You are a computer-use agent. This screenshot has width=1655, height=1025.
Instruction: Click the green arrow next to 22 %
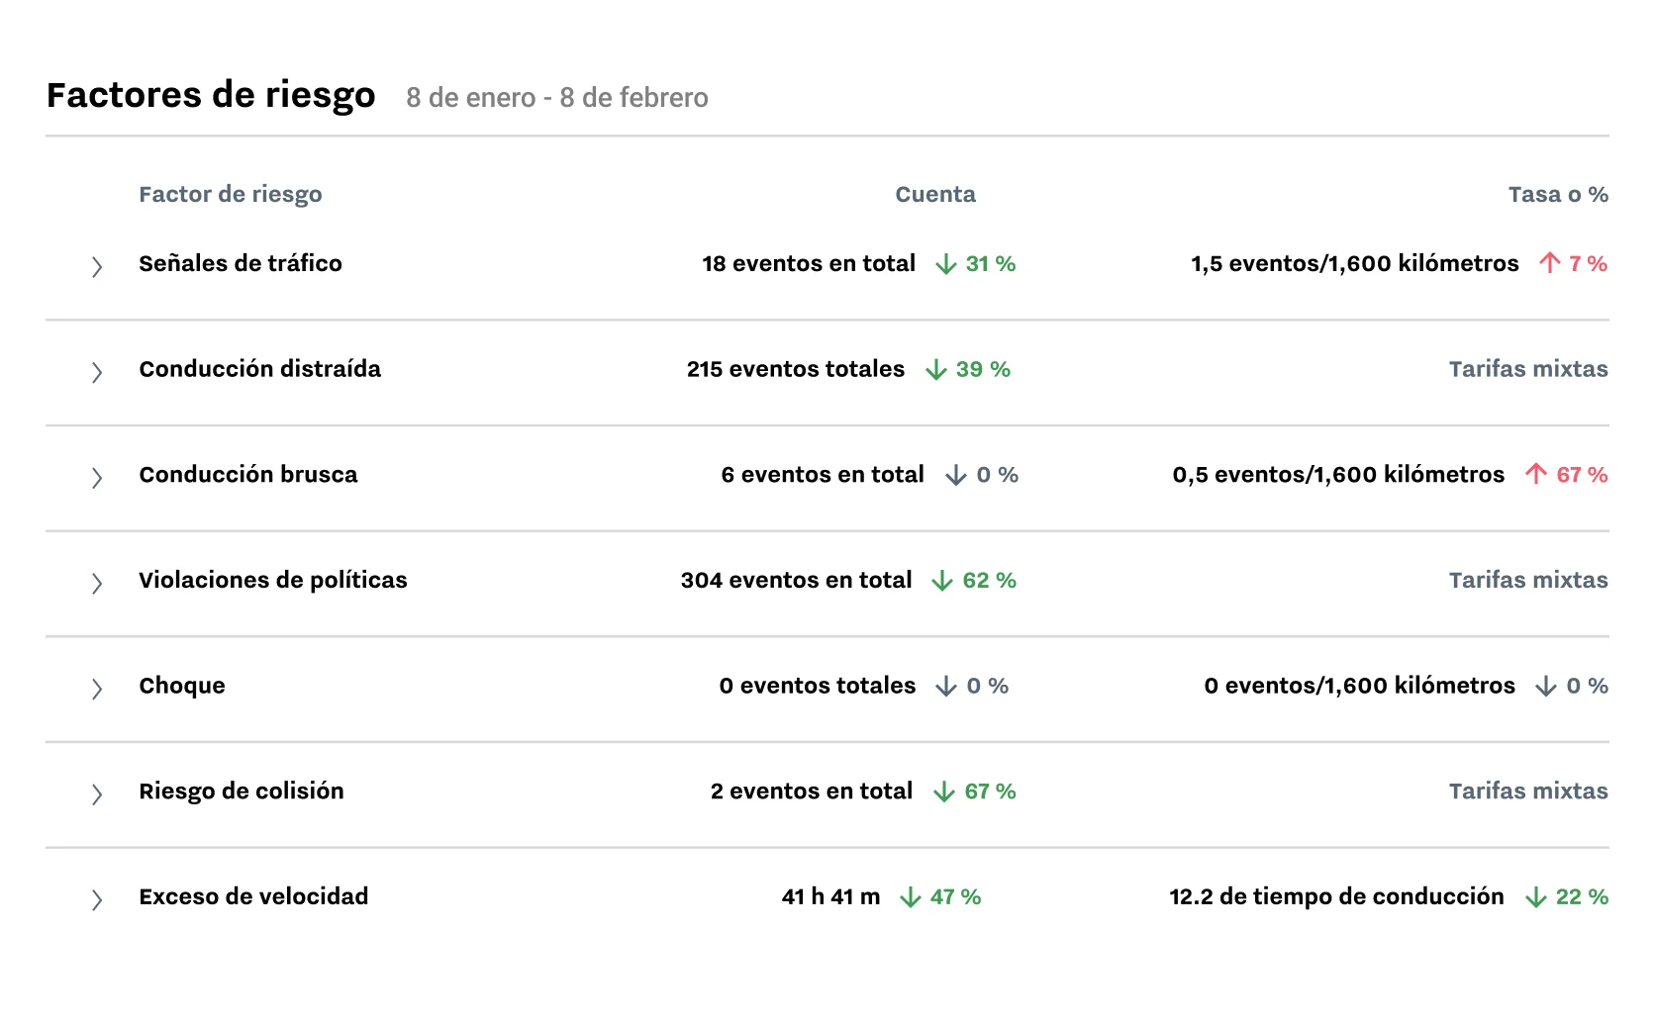point(1535,897)
